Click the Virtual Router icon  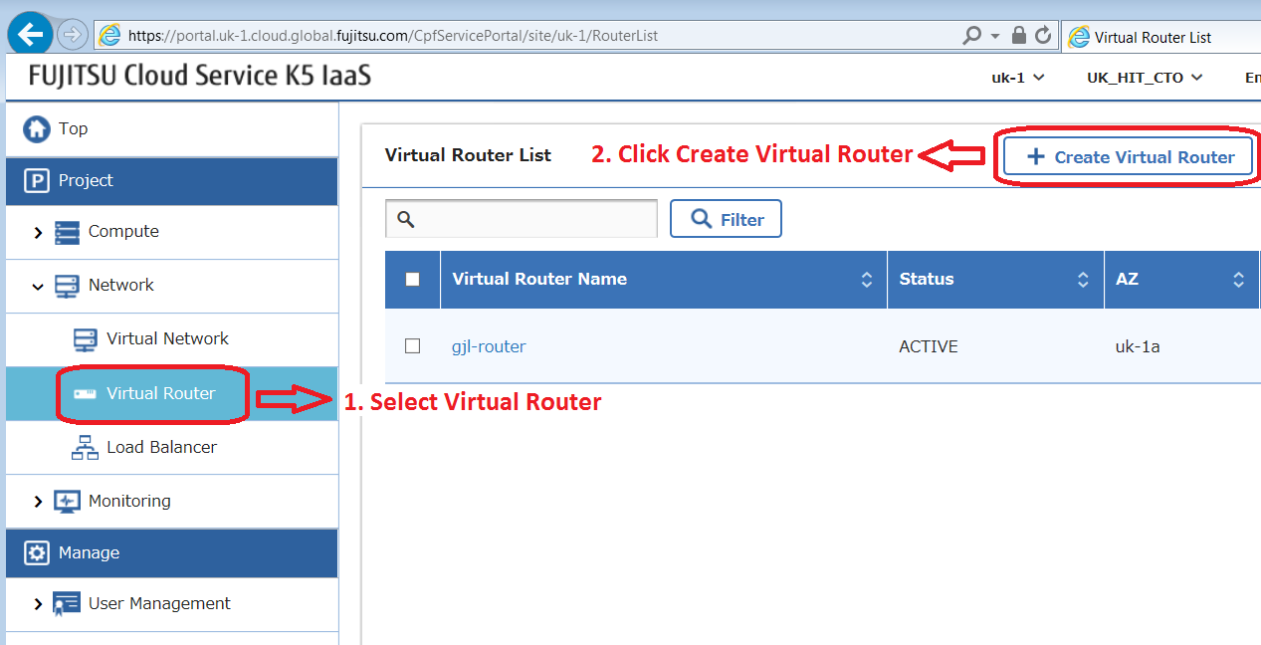point(85,394)
